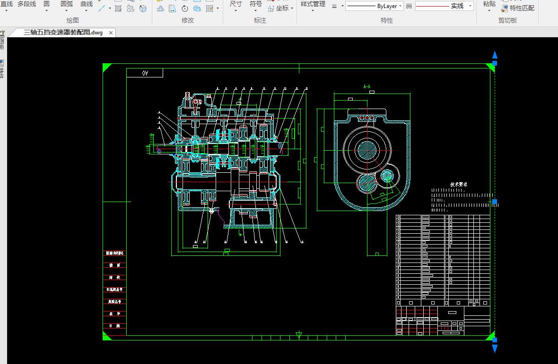The width and height of the screenshot is (558, 364).
Task: Open the 圆弧 arc tool menu
Action: click(x=67, y=5)
